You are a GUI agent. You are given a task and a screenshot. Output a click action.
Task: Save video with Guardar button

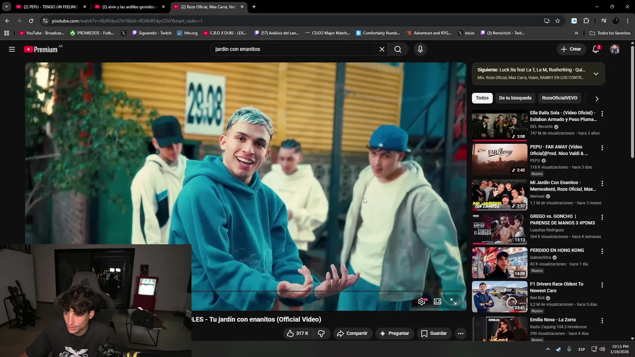point(434,333)
